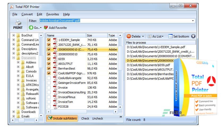Viewport: 222px width, 128px height.
Task: Click the Emails folder icon
Action: pos(18,116)
